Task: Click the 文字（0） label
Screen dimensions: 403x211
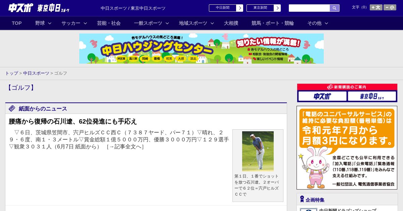Action: [x=360, y=7]
